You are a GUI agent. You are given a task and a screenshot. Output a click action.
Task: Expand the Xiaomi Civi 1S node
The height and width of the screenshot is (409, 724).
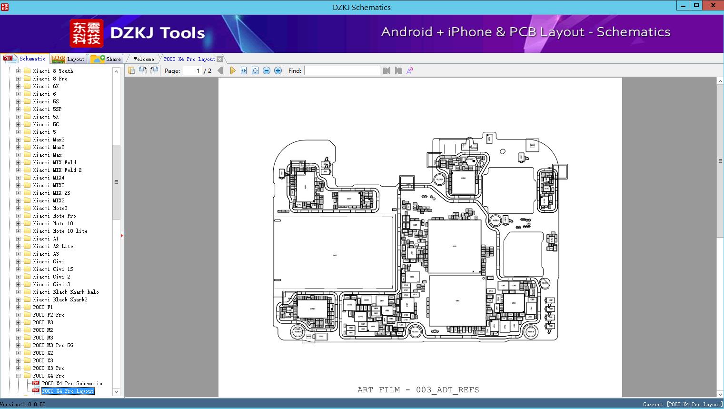tap(19, 269)
